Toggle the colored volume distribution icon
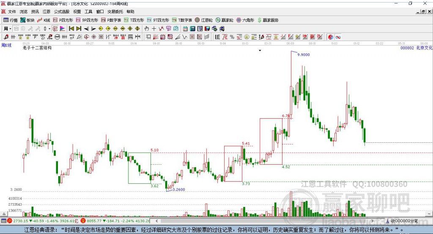This screenshot has height=234, width=433. coord(63,29)
